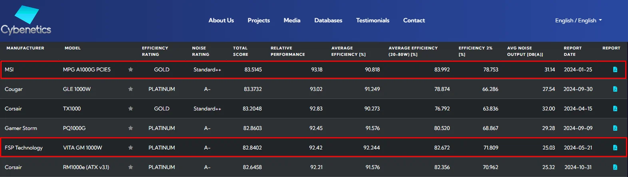Click noise output value 25.03
628x177 pixels.
click(x=548, y=147)
